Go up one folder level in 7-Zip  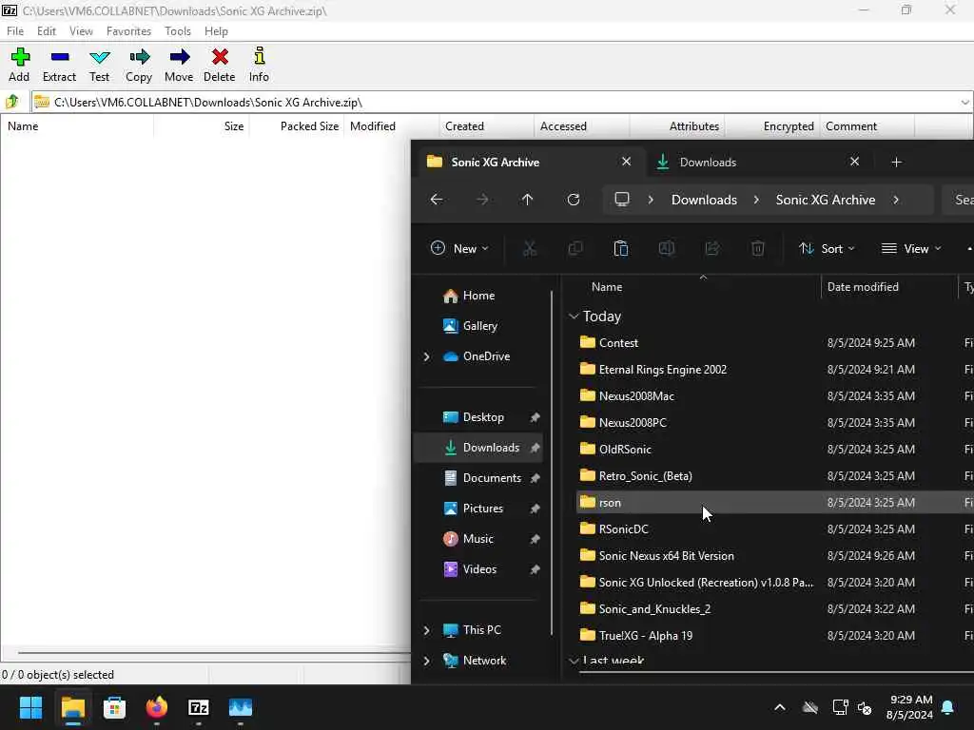click(11, 102)
